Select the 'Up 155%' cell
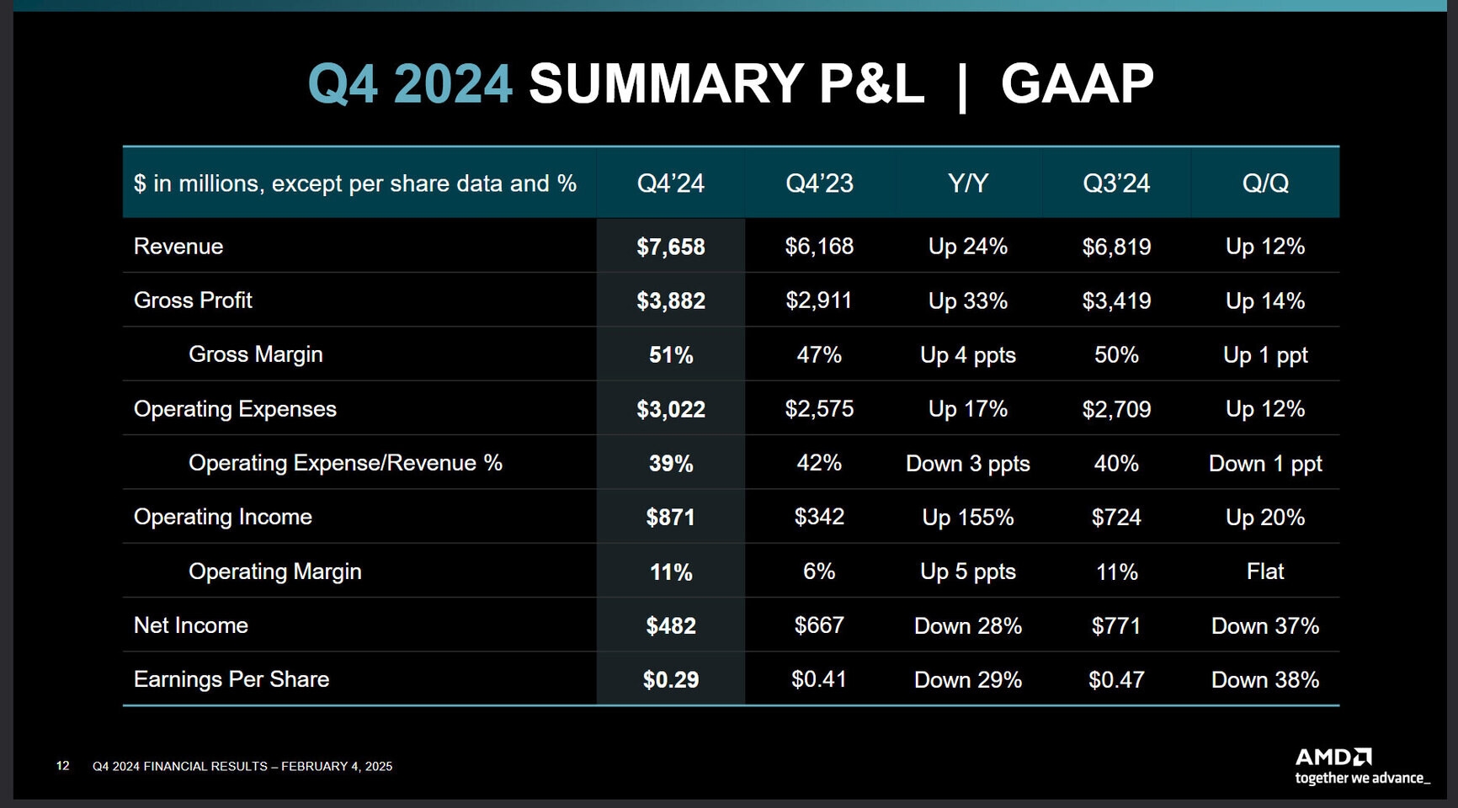Viewport: 1458px width, 808px height. [968, 517]
